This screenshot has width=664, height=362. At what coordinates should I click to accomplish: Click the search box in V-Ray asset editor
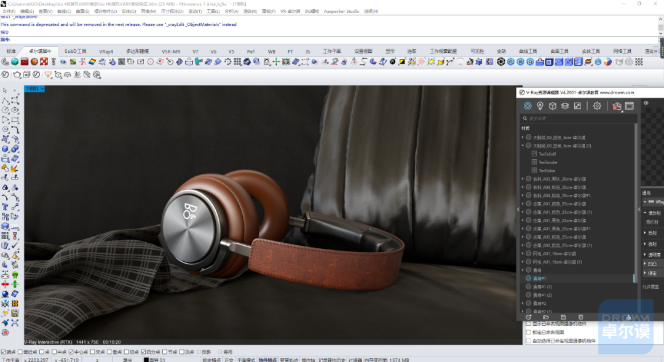click(x=578, y=119)
